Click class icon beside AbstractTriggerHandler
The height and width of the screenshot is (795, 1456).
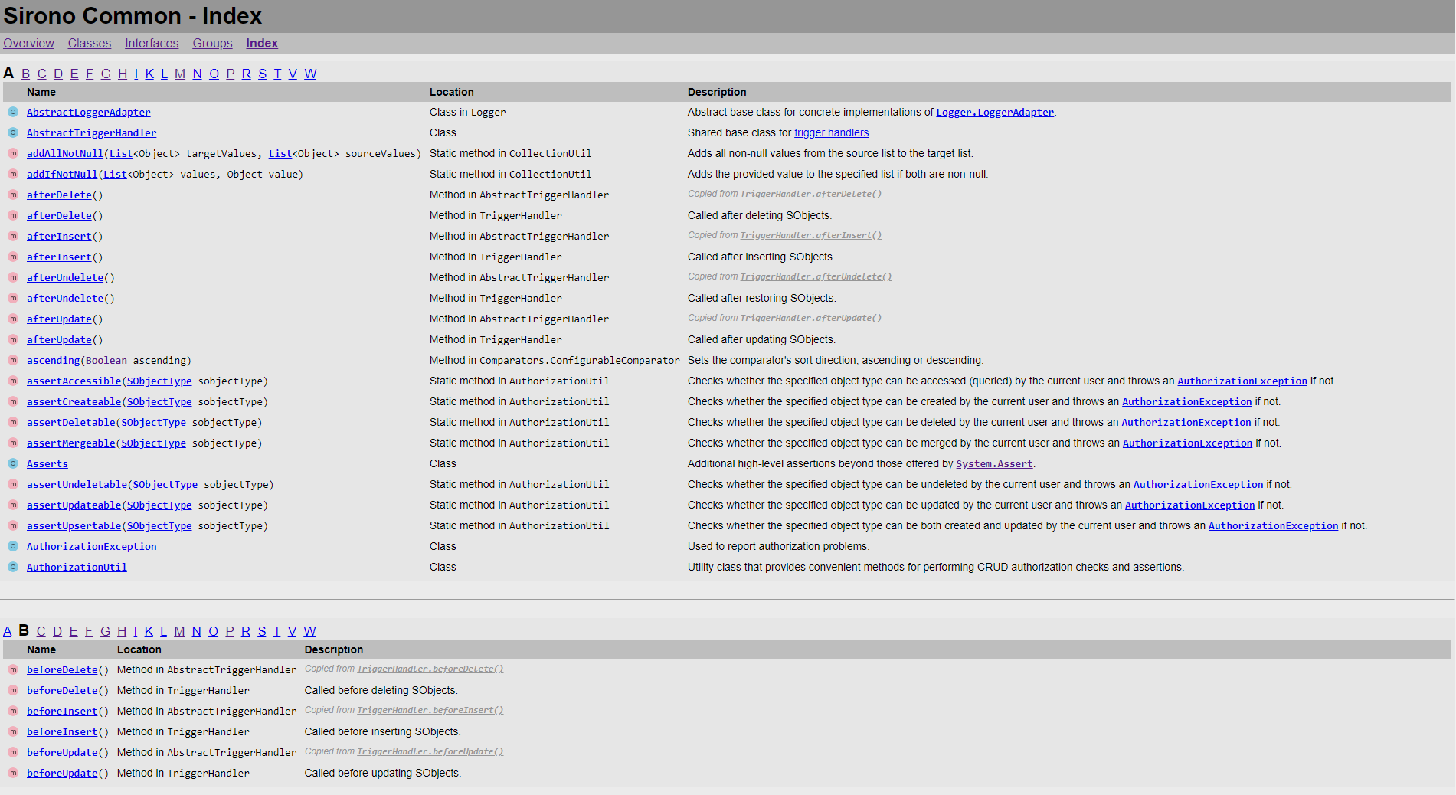point(13,132)
